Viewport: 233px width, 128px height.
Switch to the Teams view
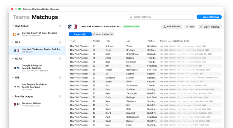tap(21, 17)
